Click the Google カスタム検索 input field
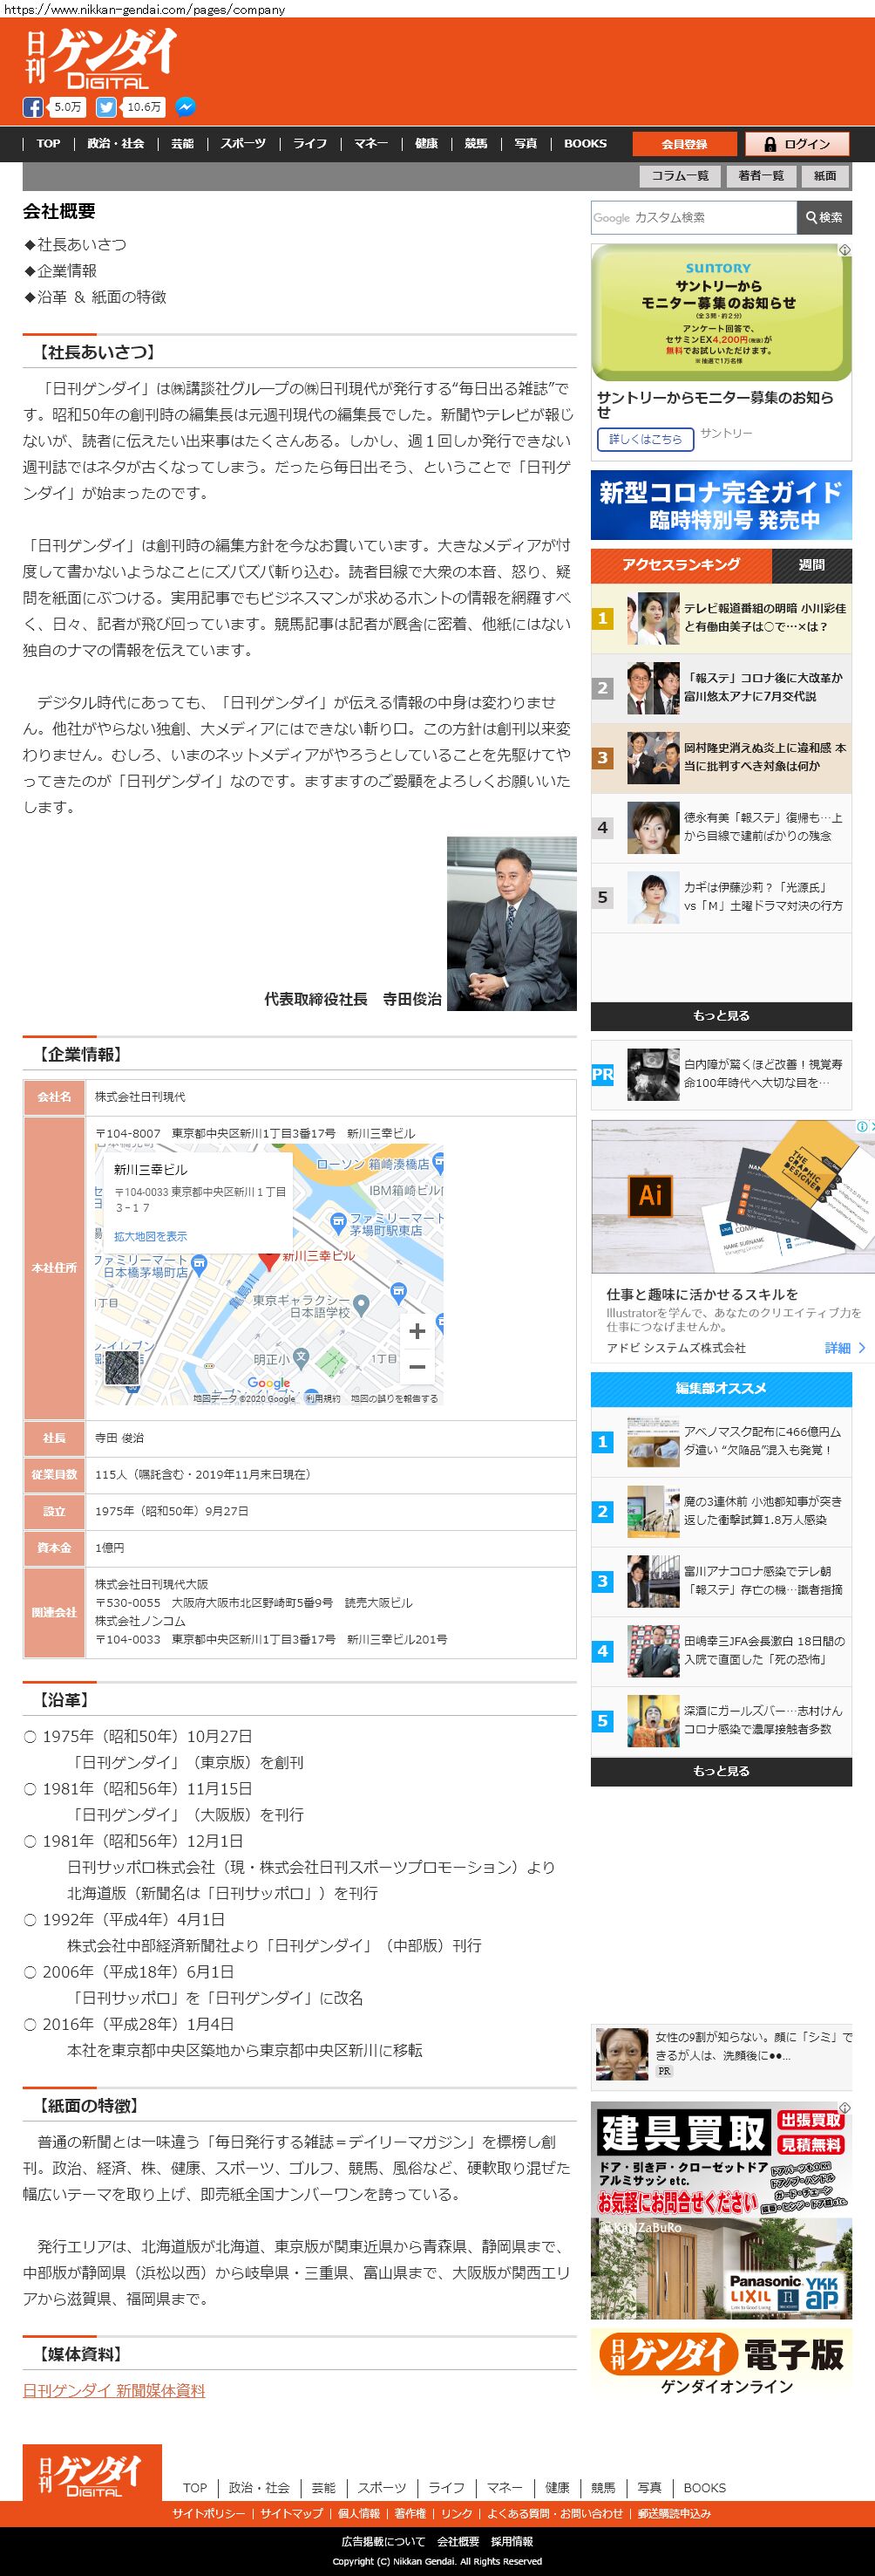 tap(693, 217)
